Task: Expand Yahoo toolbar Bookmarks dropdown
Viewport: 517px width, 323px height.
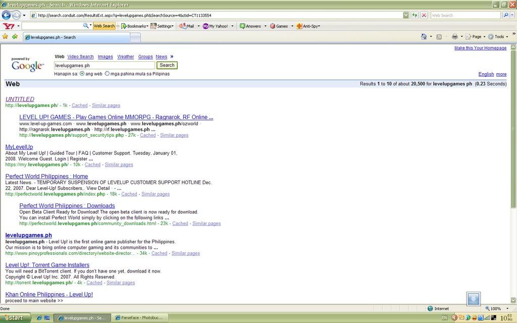Action: (x=133, y=26)
